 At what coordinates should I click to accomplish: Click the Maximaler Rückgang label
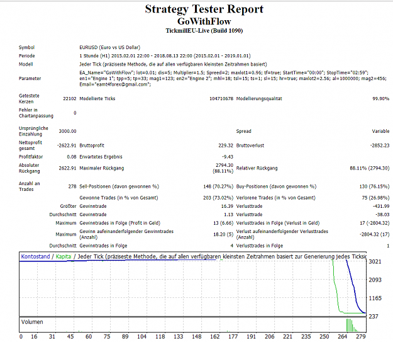tap(102, 168)
